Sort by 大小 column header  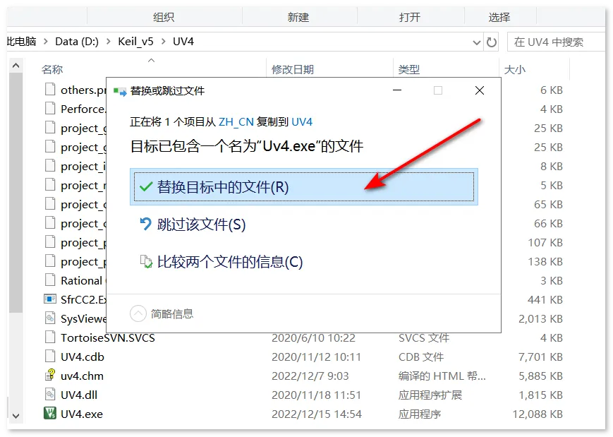(x=515, y=70)
